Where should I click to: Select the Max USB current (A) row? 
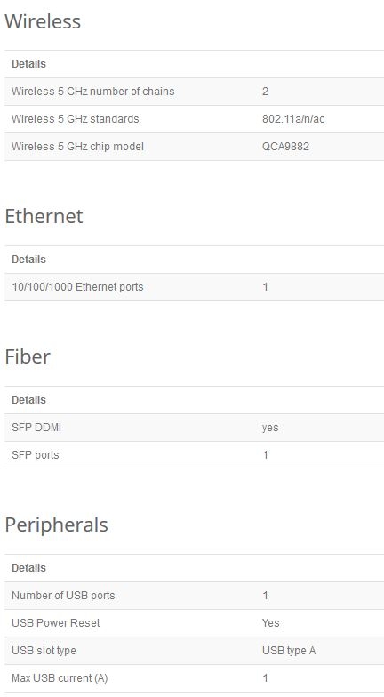[194, 678]
